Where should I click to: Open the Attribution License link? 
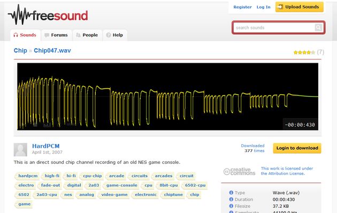tap(287, 171)
